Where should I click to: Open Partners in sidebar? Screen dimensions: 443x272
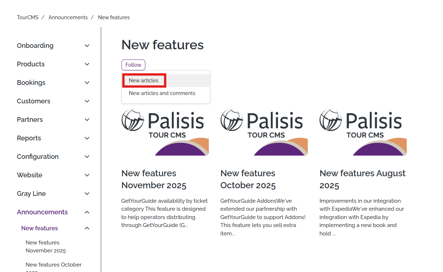click(x=30, y=120)
